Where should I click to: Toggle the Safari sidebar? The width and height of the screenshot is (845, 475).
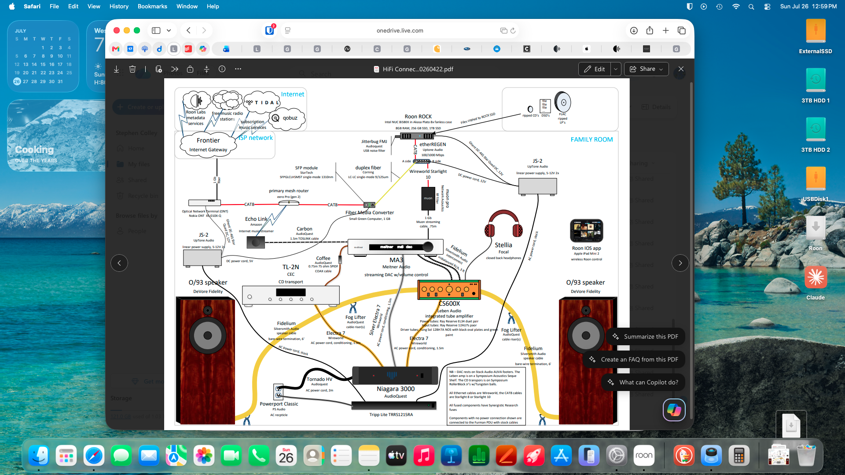(156, 30)
